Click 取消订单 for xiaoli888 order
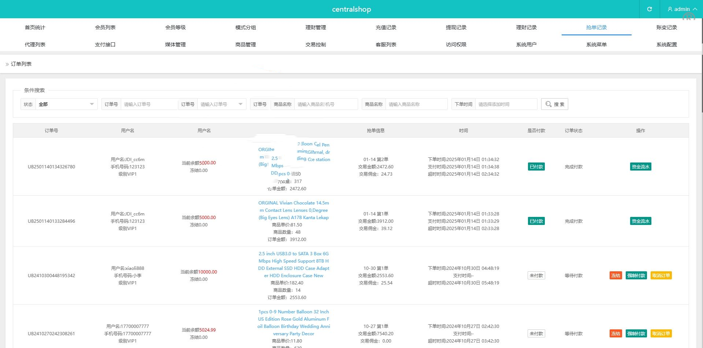Image resolution: width=703 pixels, height=348 pixels. (661, 276)
